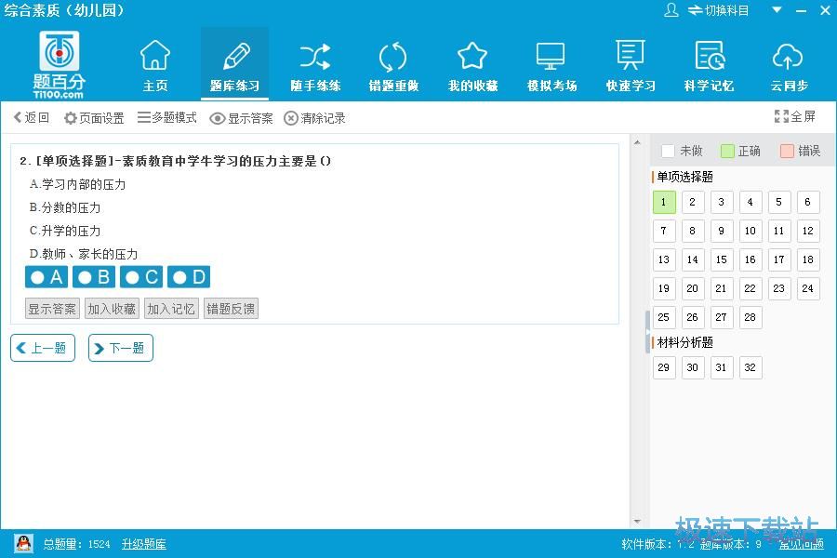837x558 pixels.
Task: Click option text D.教师、家长的压力
Action: tap(84, 254)
